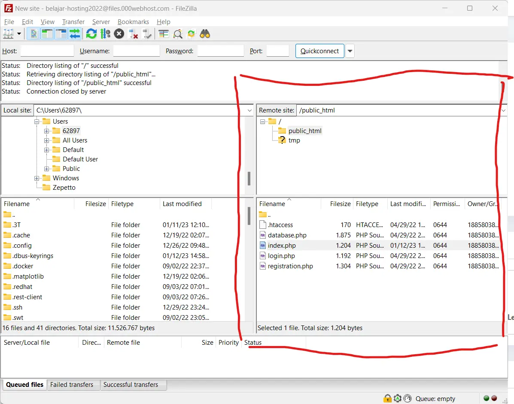Switch to the Queued files tab
This screenshot has width=514, height=404.
coord(24,385)
